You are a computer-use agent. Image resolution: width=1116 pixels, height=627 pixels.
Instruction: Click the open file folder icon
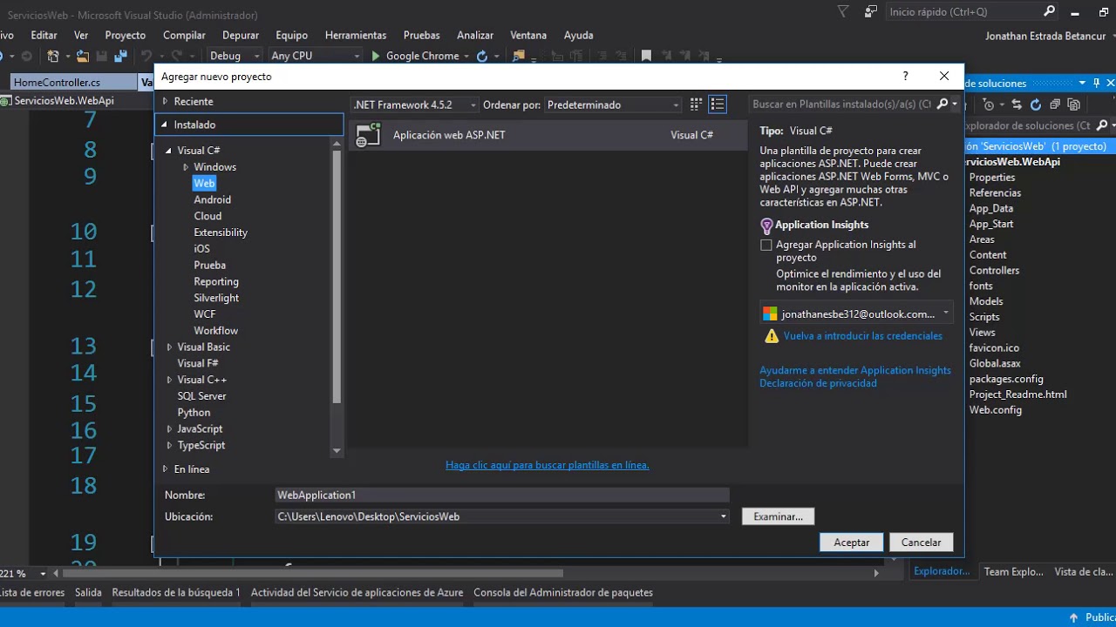pos(82,56)
